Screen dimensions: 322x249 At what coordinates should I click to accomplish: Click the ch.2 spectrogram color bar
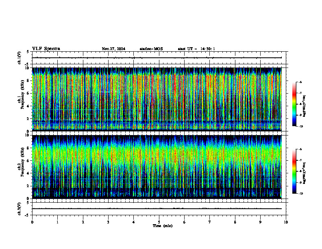point(294,171)
